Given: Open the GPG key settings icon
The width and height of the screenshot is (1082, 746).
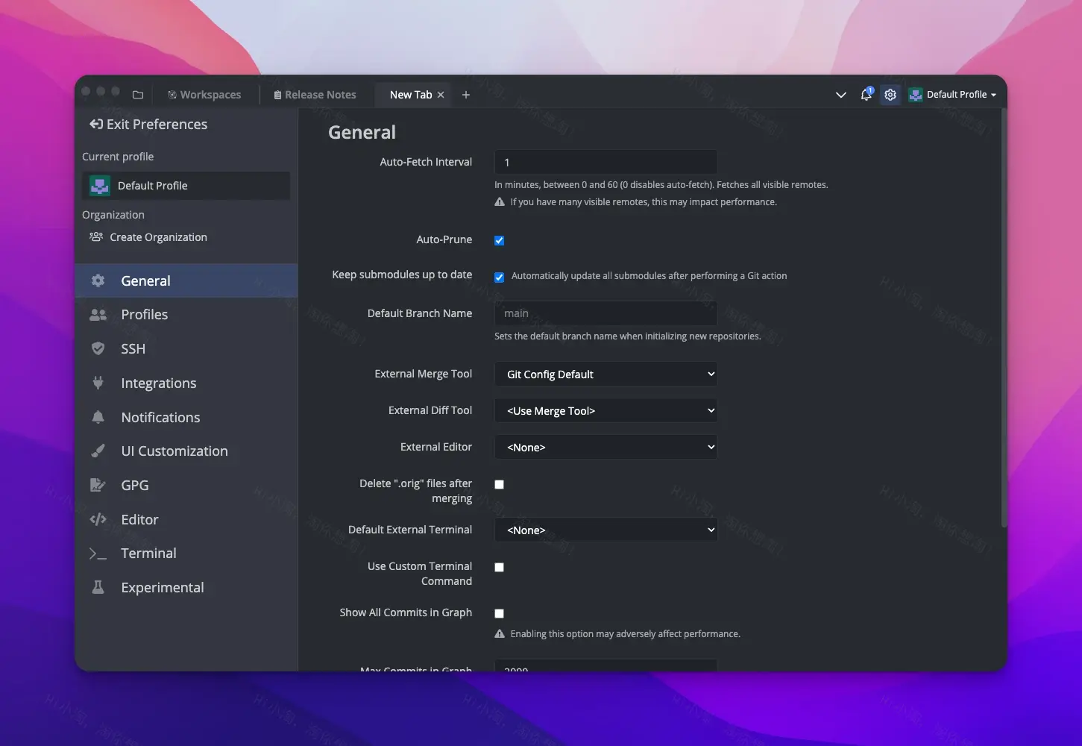Looking at the screenshot, I should [98, 485].
